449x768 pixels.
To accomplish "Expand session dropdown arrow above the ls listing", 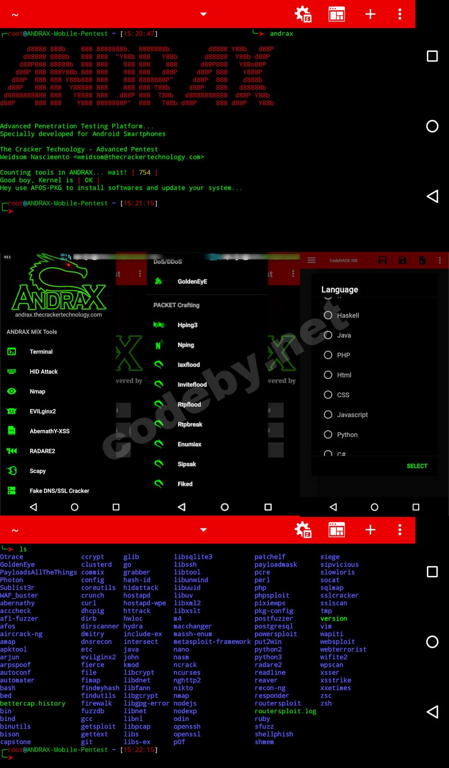I will pos(204,530).
